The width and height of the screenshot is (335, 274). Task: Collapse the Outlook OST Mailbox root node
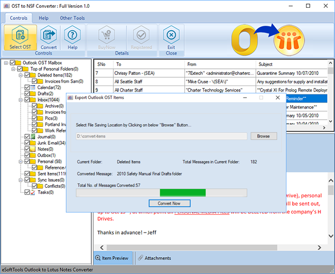(6, 63)
